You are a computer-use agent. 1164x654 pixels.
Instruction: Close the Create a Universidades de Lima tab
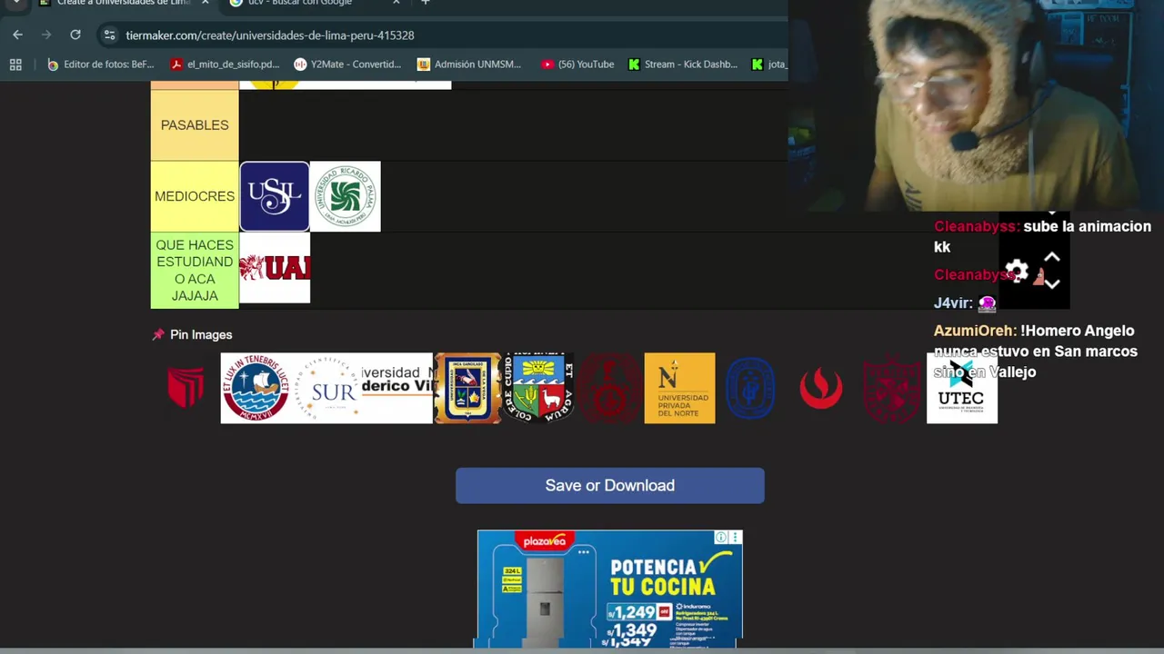(205, 3)
